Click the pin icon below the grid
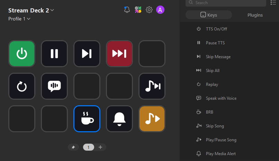Viewport: 279px width, 161px height. click(73, 147)
